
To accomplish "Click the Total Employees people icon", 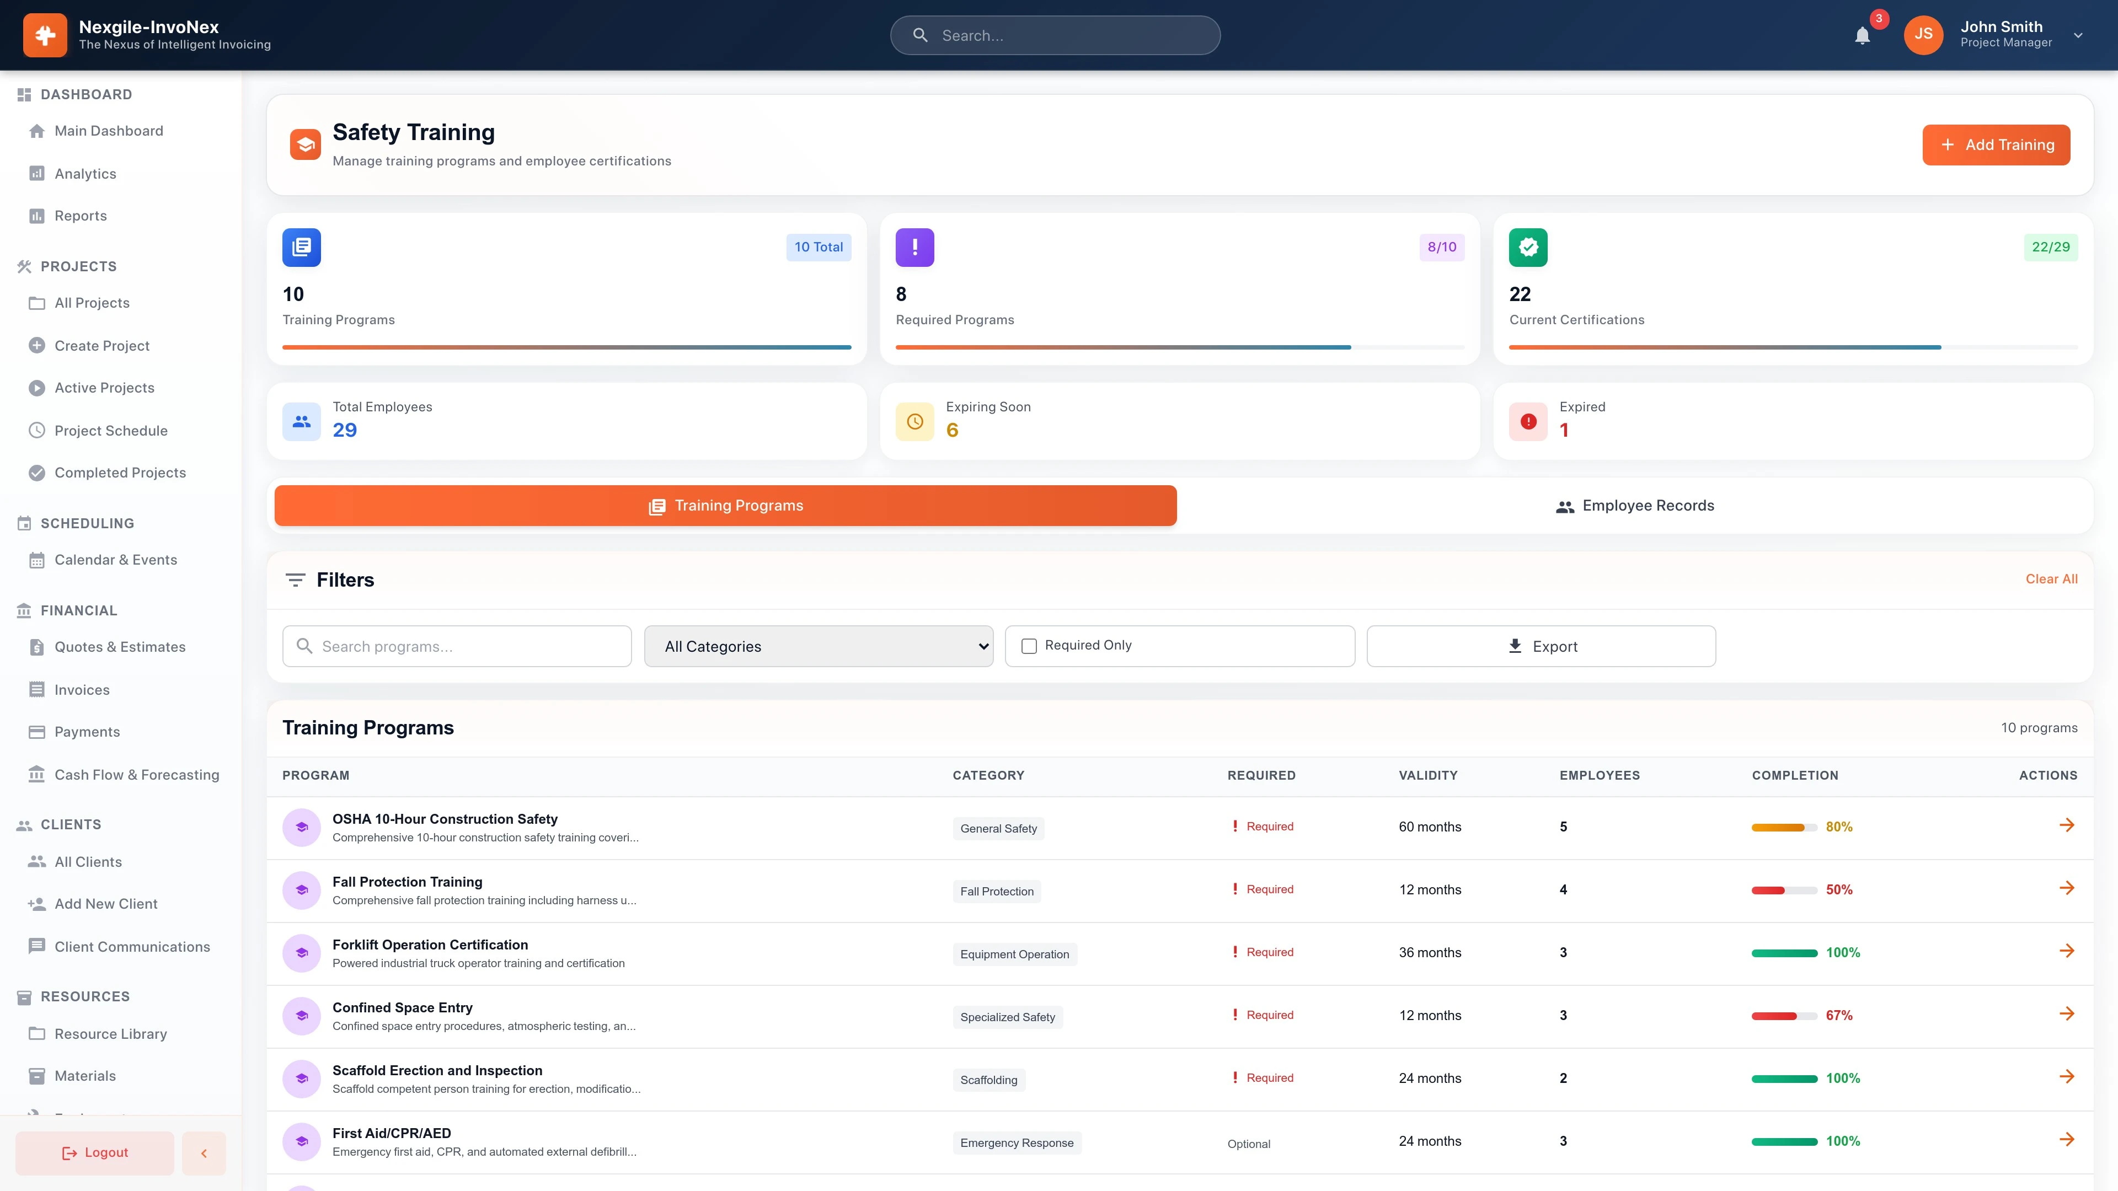I will click(x=302, y=422).
